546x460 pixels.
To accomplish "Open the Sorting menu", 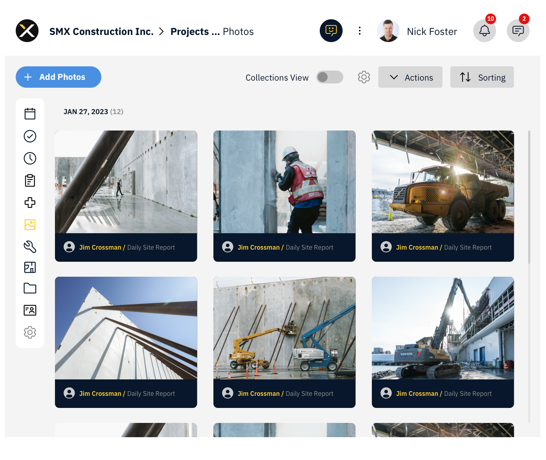I will coord(482,77).
